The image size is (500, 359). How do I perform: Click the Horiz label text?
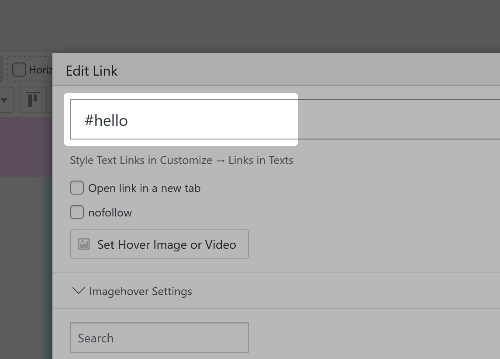[41, 70]
